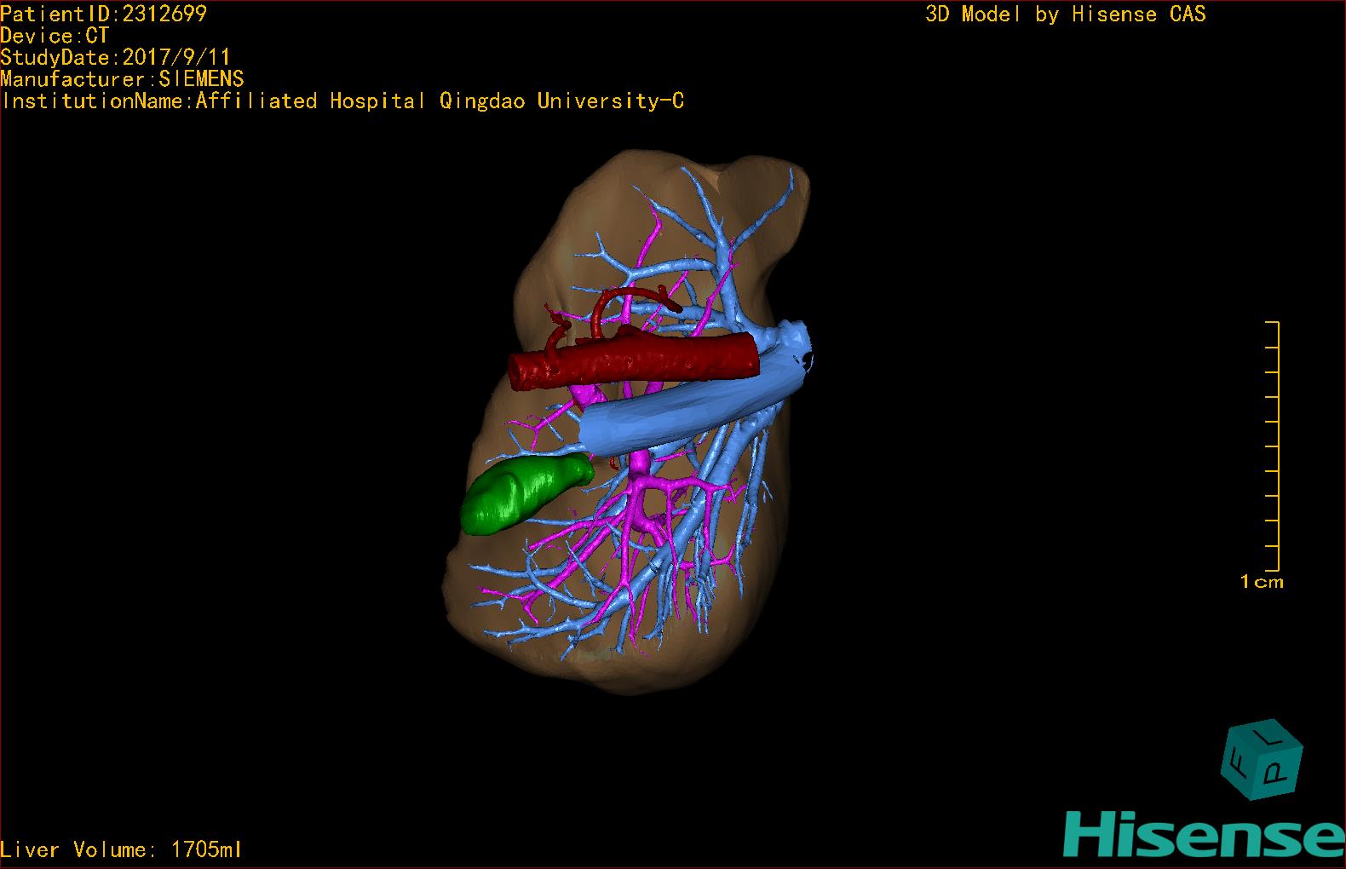The image size is (1346, 869).
Task: Click the Device:CT label
Action: click(x=55, y=36)
